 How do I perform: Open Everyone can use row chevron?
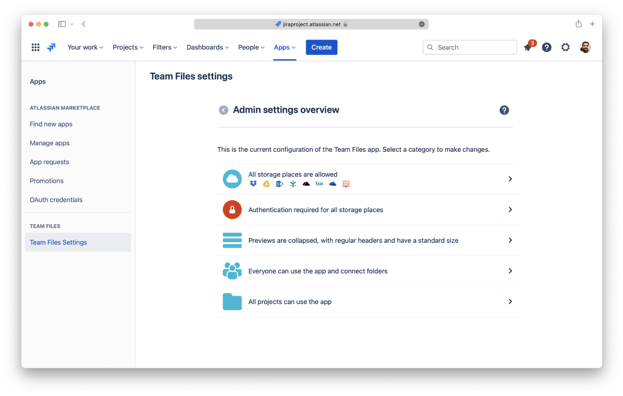(510, 271)
